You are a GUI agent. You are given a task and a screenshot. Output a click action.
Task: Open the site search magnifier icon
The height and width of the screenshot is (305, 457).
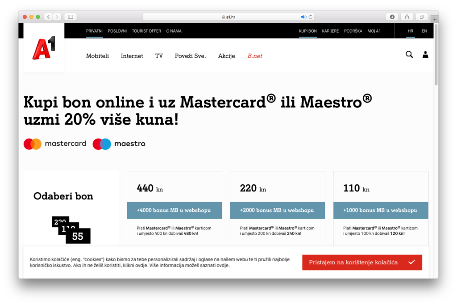(409, 55)
